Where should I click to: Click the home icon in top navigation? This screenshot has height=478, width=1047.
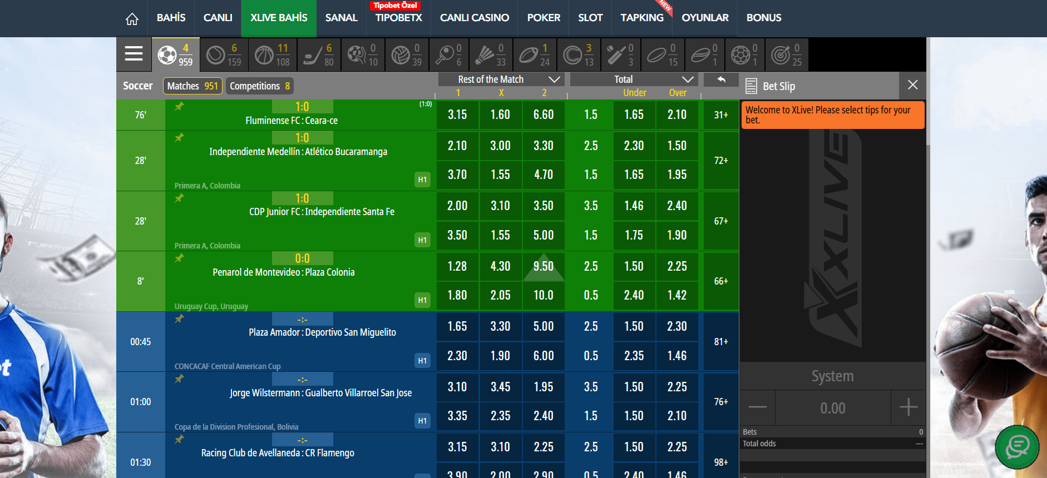132,19
